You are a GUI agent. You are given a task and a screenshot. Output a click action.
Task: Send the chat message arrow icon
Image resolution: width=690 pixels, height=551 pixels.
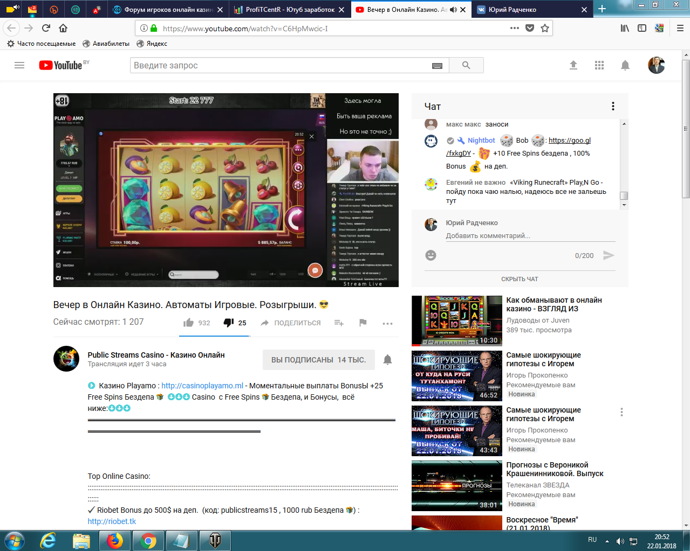609,255
